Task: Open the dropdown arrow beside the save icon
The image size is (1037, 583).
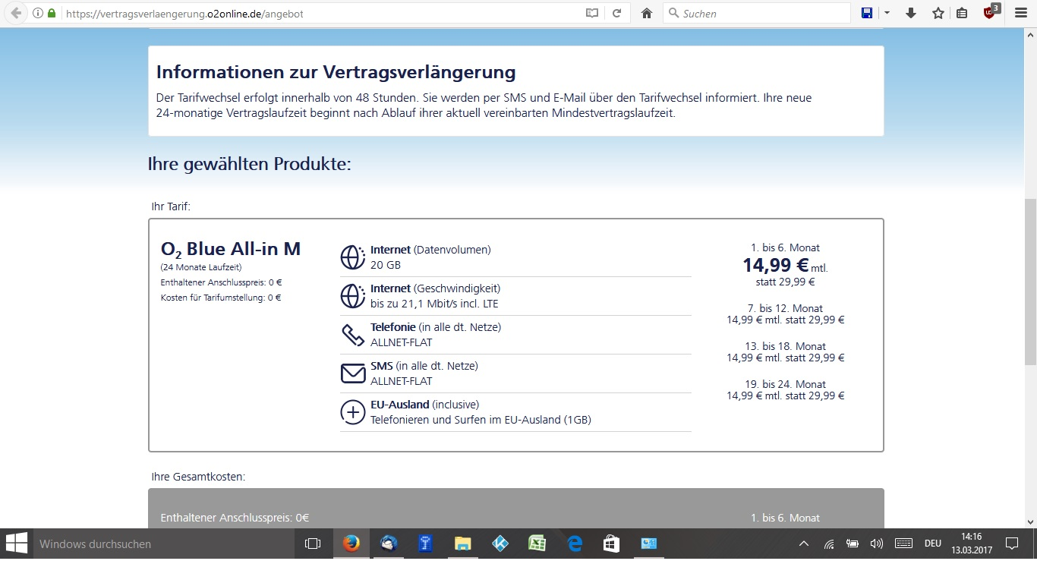Action: (887, 13)
